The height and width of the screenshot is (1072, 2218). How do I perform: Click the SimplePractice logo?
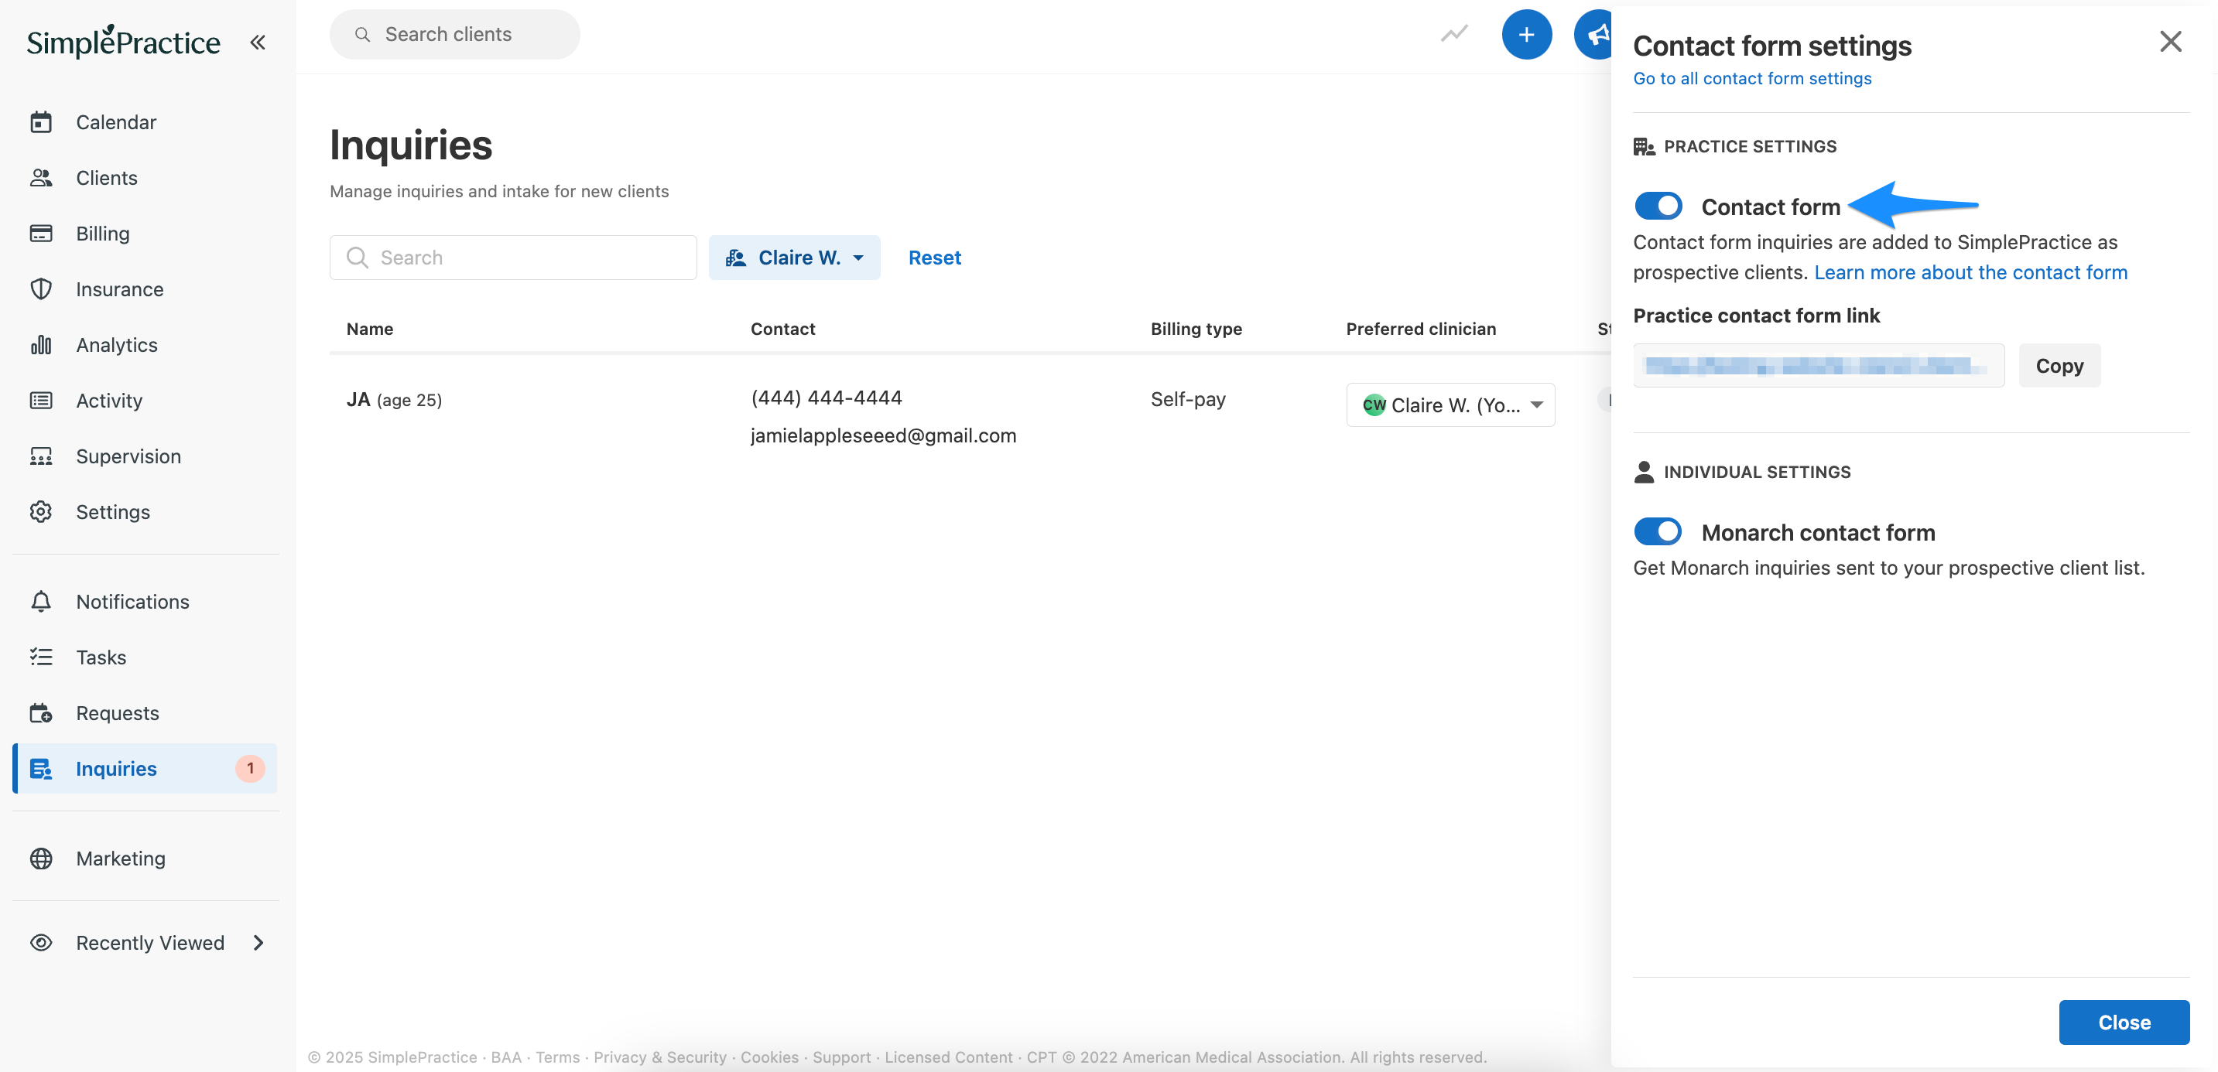click(123, 41)
